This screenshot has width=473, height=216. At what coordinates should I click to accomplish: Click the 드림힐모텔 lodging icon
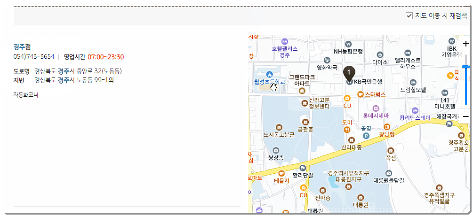coord(413,82)
